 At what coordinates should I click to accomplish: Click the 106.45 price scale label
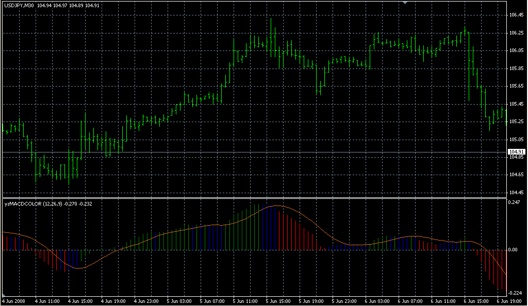coord(516,15)
